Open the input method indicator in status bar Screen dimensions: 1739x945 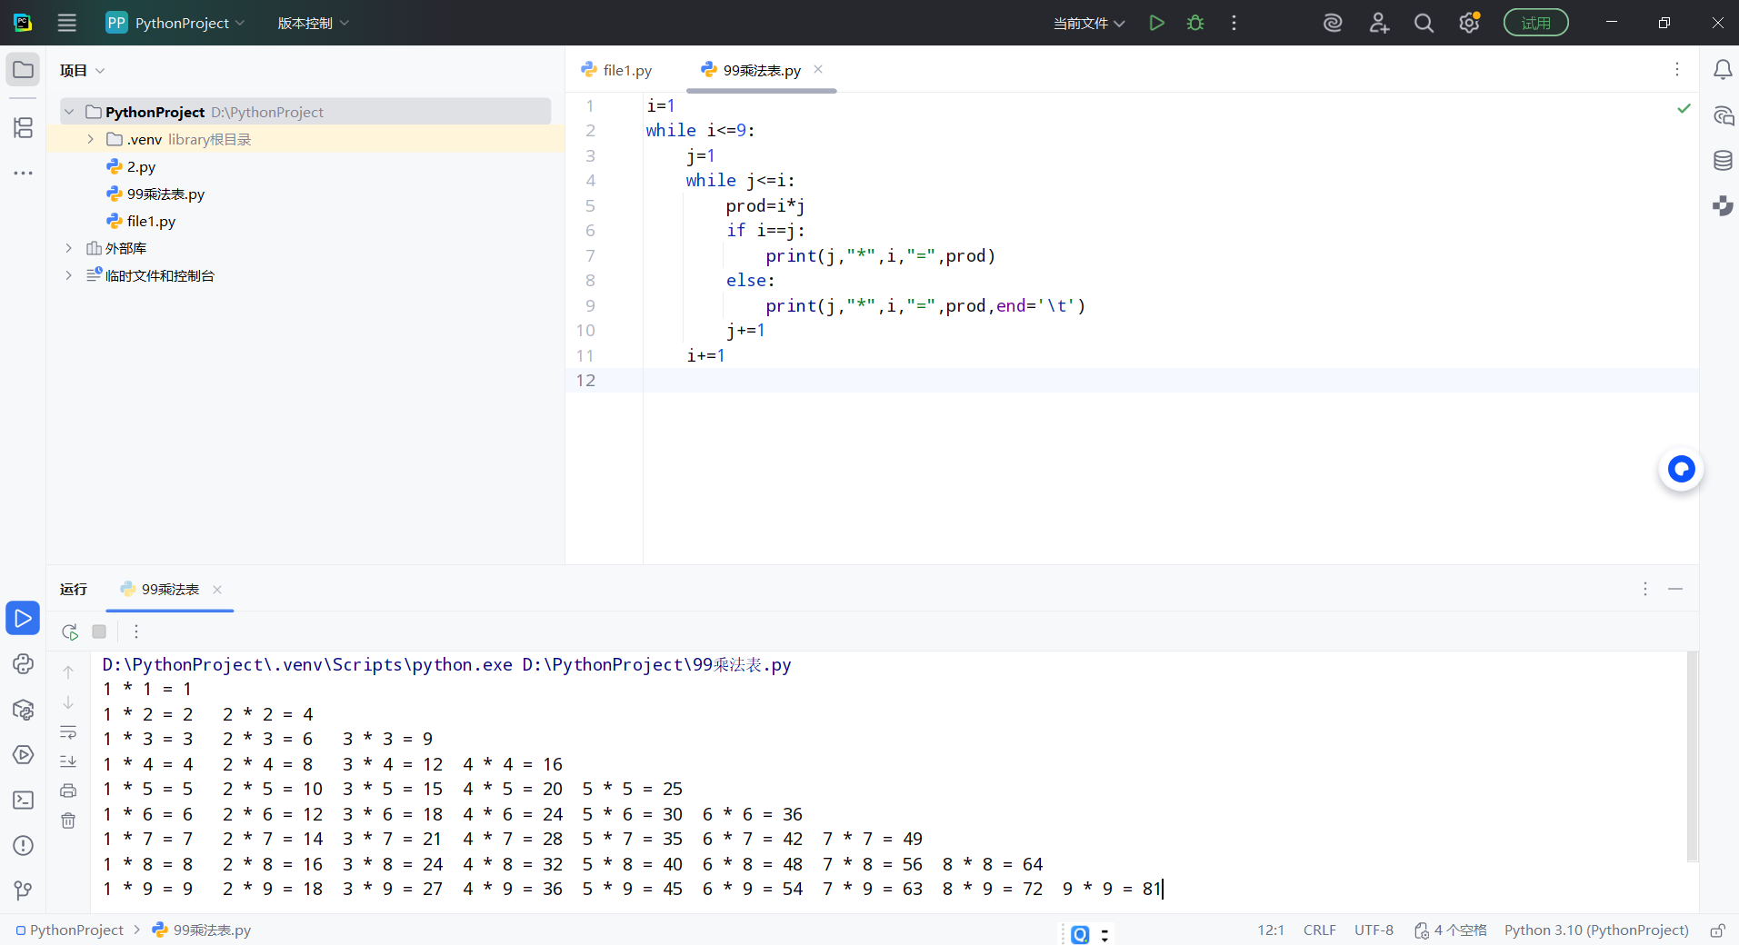pos(1080,934)
